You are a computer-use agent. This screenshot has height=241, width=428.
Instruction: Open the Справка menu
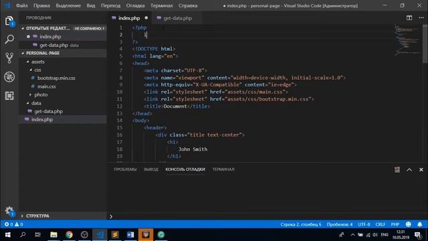tap(188, 5)
